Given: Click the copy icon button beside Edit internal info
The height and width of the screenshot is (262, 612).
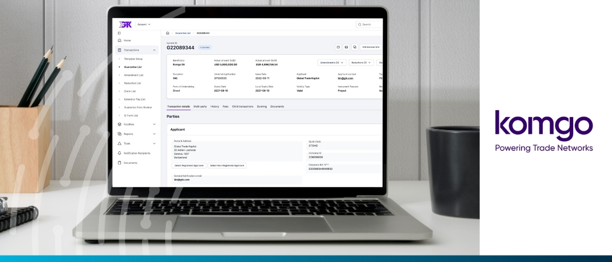Looking at the screenshot, I should pyautogui.click(x=355, y=47).
